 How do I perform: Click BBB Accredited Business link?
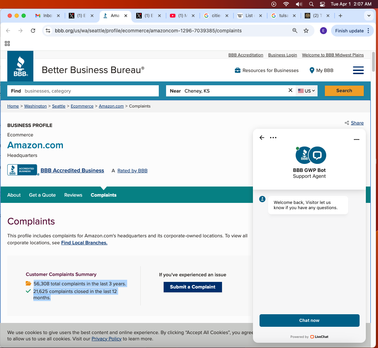(72, 170)
